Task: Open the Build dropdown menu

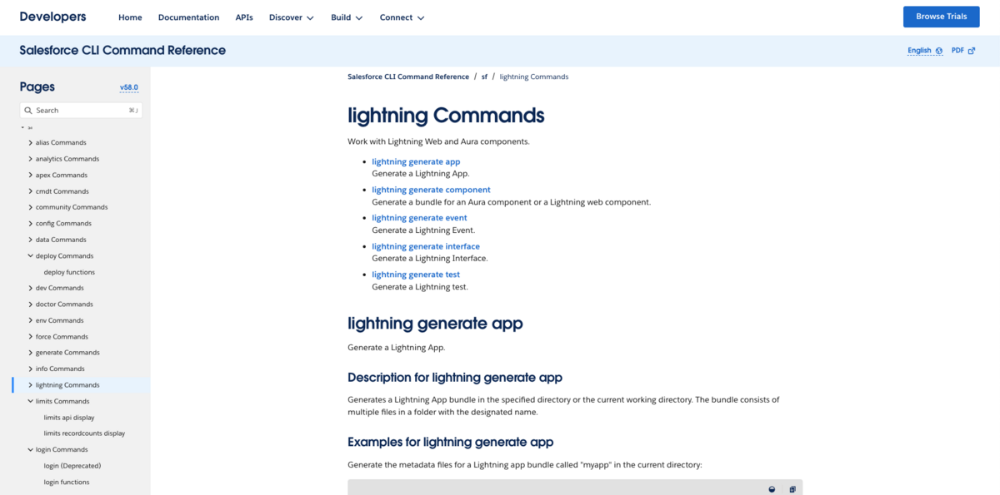Action: [x=347, y=17]
